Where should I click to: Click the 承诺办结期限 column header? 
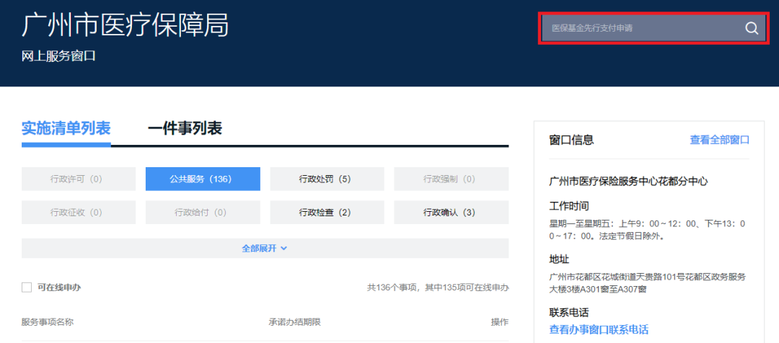pos(294,322)
